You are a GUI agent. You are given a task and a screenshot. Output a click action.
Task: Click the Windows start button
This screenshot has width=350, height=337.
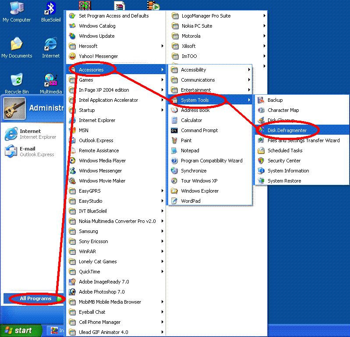pyautogui.click(x=21, y=330)
